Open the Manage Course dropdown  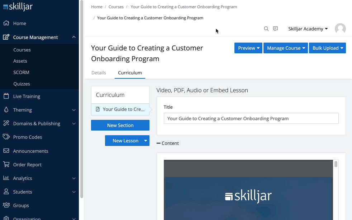[286, 48]
